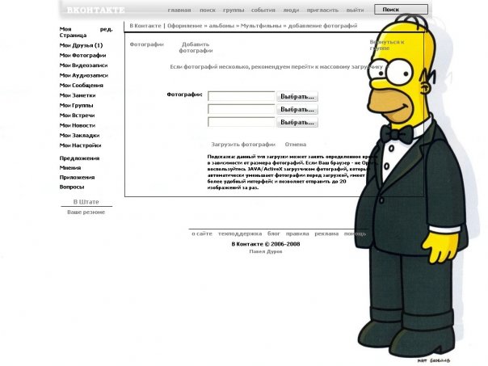Click Оформление in the breadcrumb

[185, 26]
